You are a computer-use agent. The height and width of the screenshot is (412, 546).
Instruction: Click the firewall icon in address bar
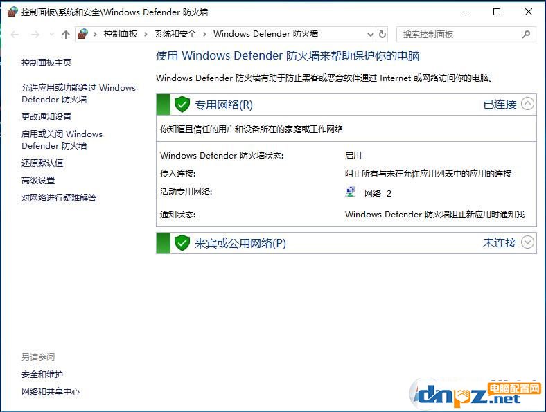pos(83,34)
